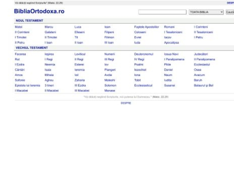Open I Paralipomena

pos(174,59)
